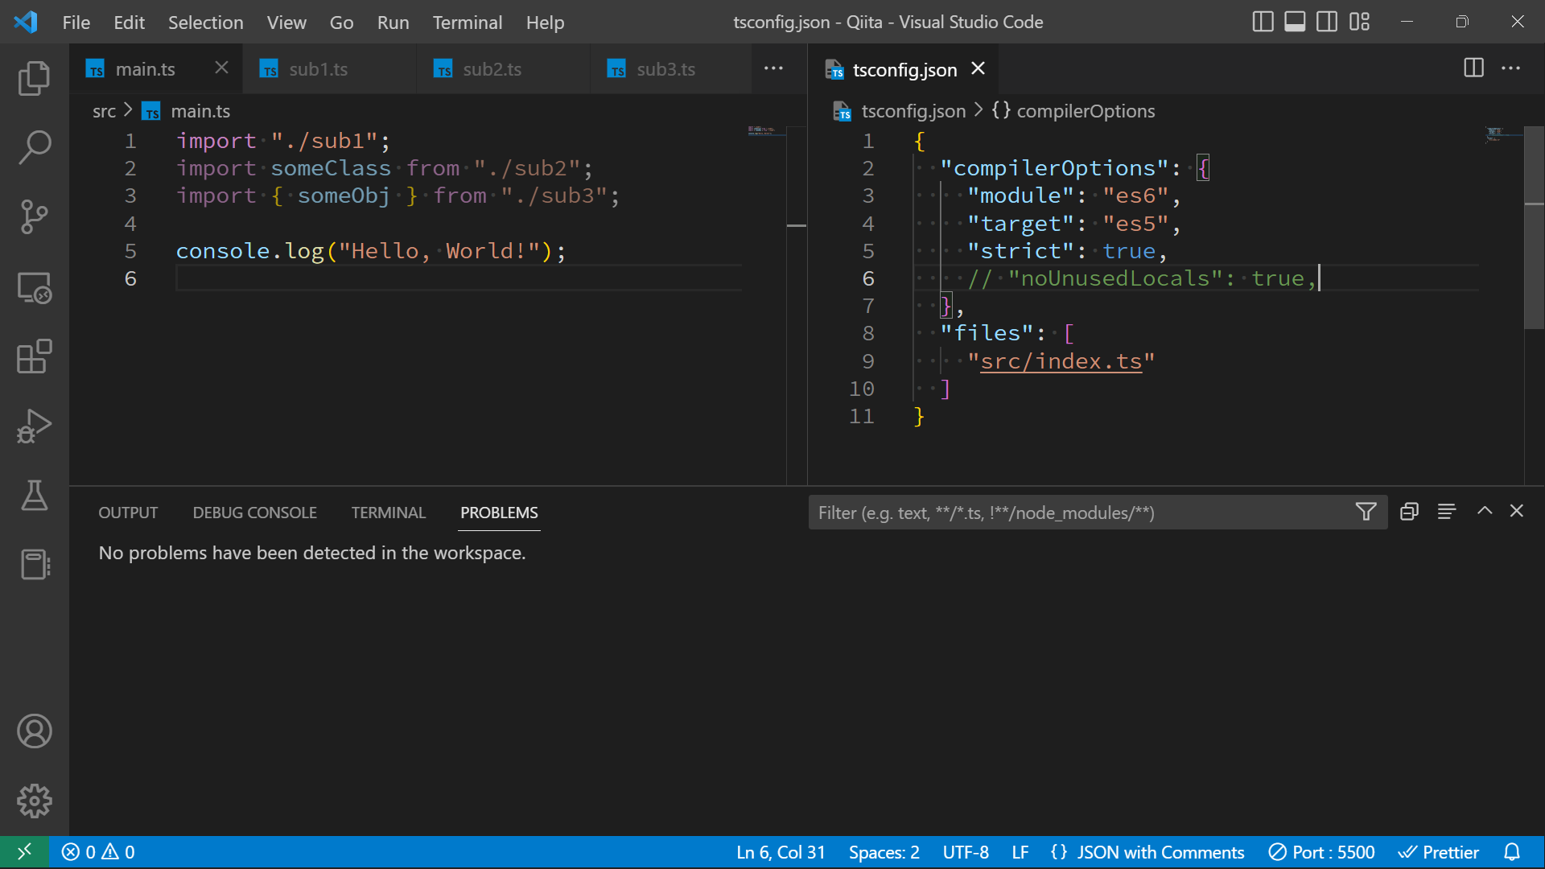Focus the Problems filter text field
Image resolution: width=1545 pixels, height=869 pixels.
tap(1078, 513)
